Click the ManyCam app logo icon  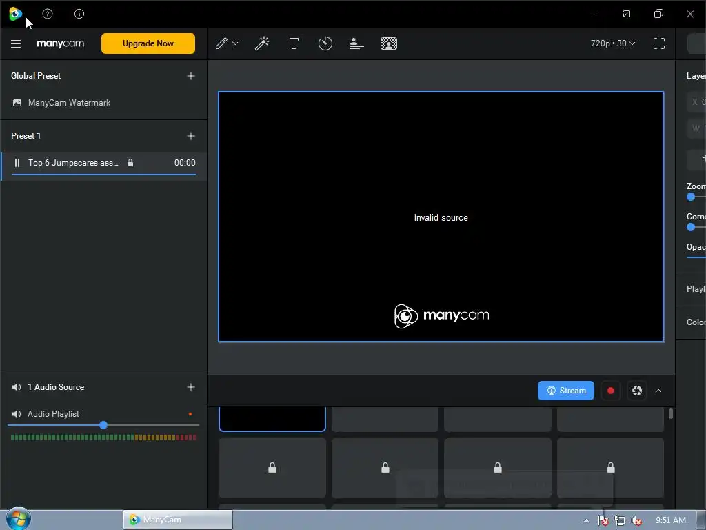point(15,14)
